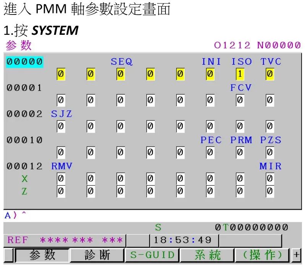Click the program number O1212
The height and width of the screenshot is (267, 305).
point(232,46)
